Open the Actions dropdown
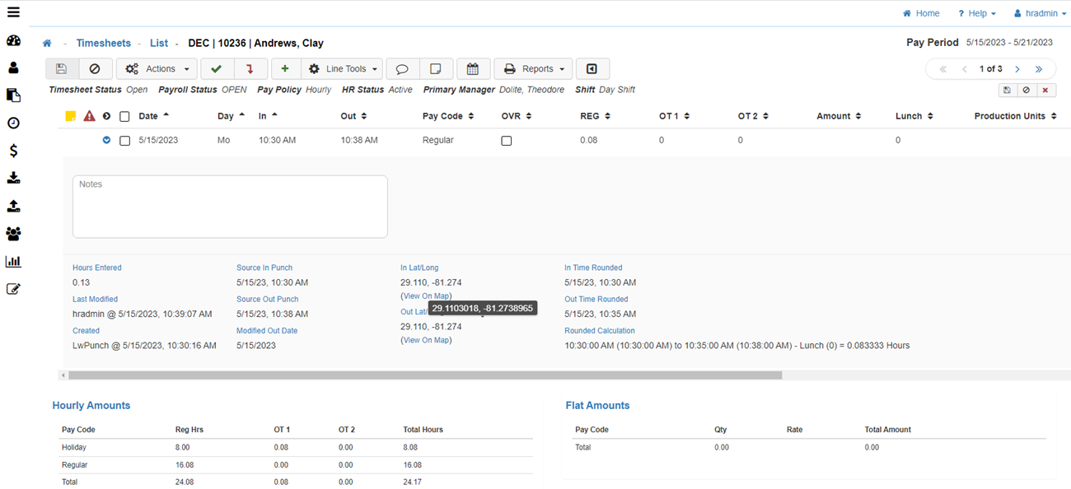 (x=157, y=69)
